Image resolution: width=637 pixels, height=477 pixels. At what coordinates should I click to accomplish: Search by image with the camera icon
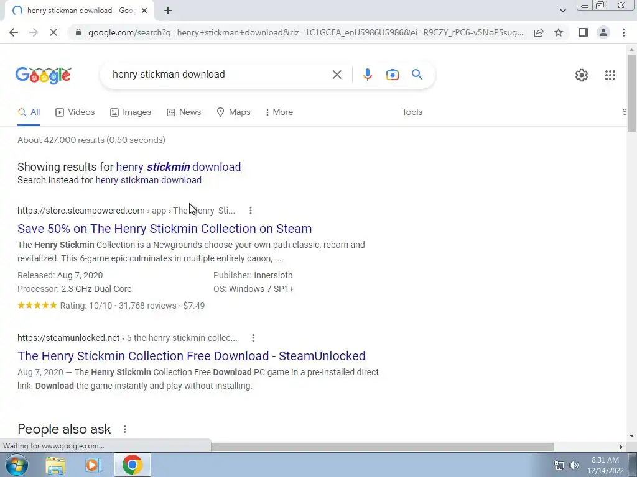click(392, 75)
